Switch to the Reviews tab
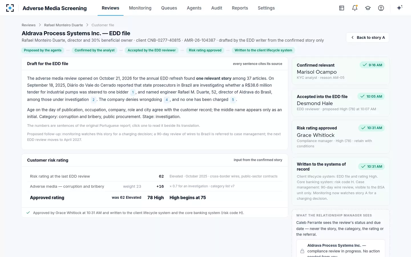The height and width of the screenshot is (257, 411). click(110, 8)
